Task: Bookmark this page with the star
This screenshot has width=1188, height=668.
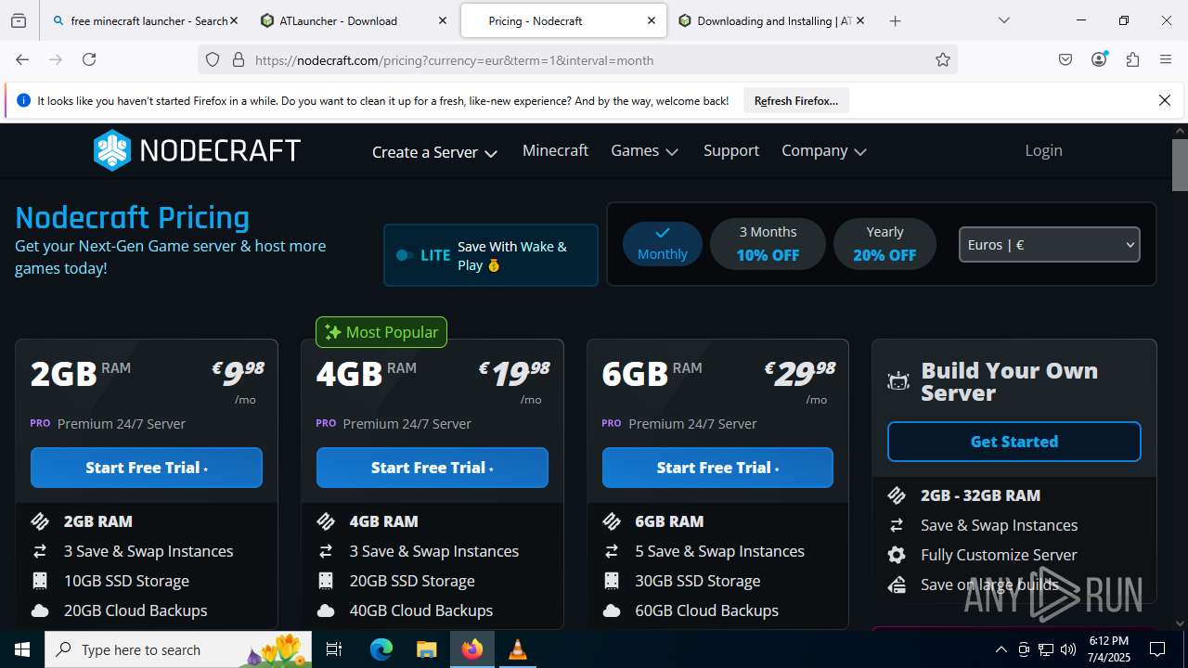Action: [x=943, y=59]
